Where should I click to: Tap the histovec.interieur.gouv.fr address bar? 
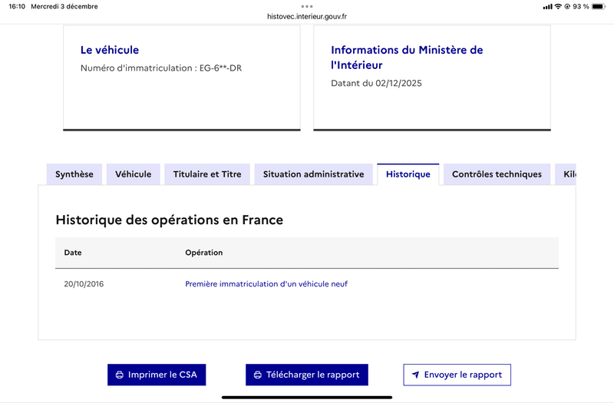click(307, 16)
